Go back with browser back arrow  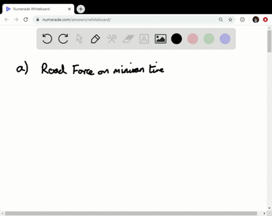7,19
